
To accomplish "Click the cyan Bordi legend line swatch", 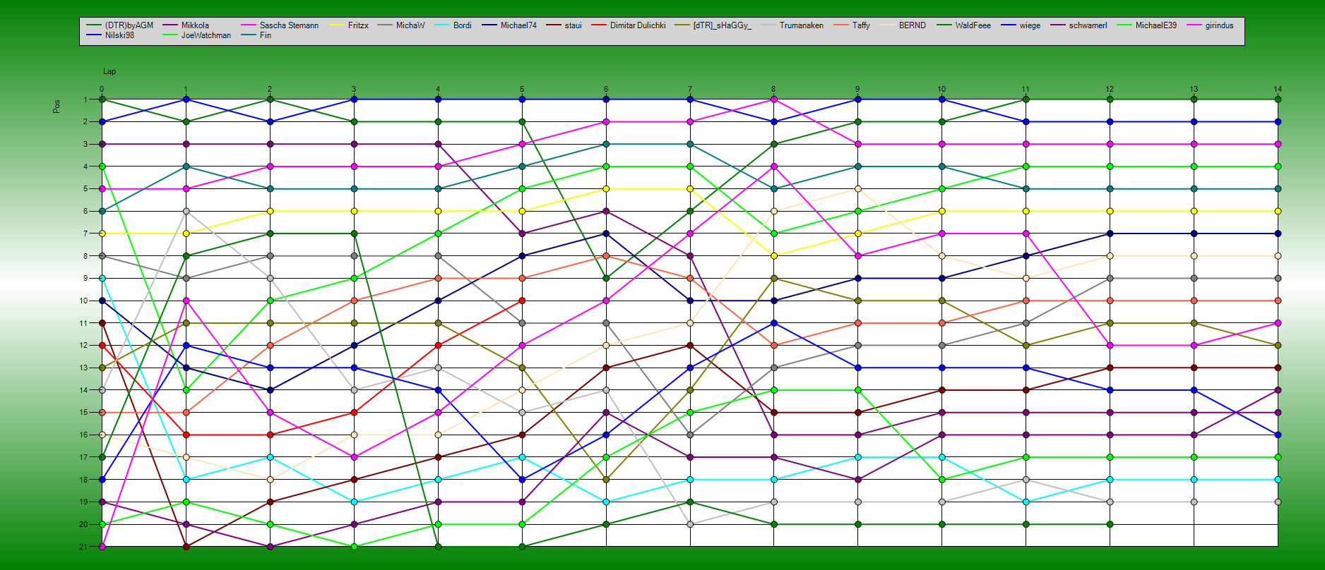I will (x=441, y=25).
